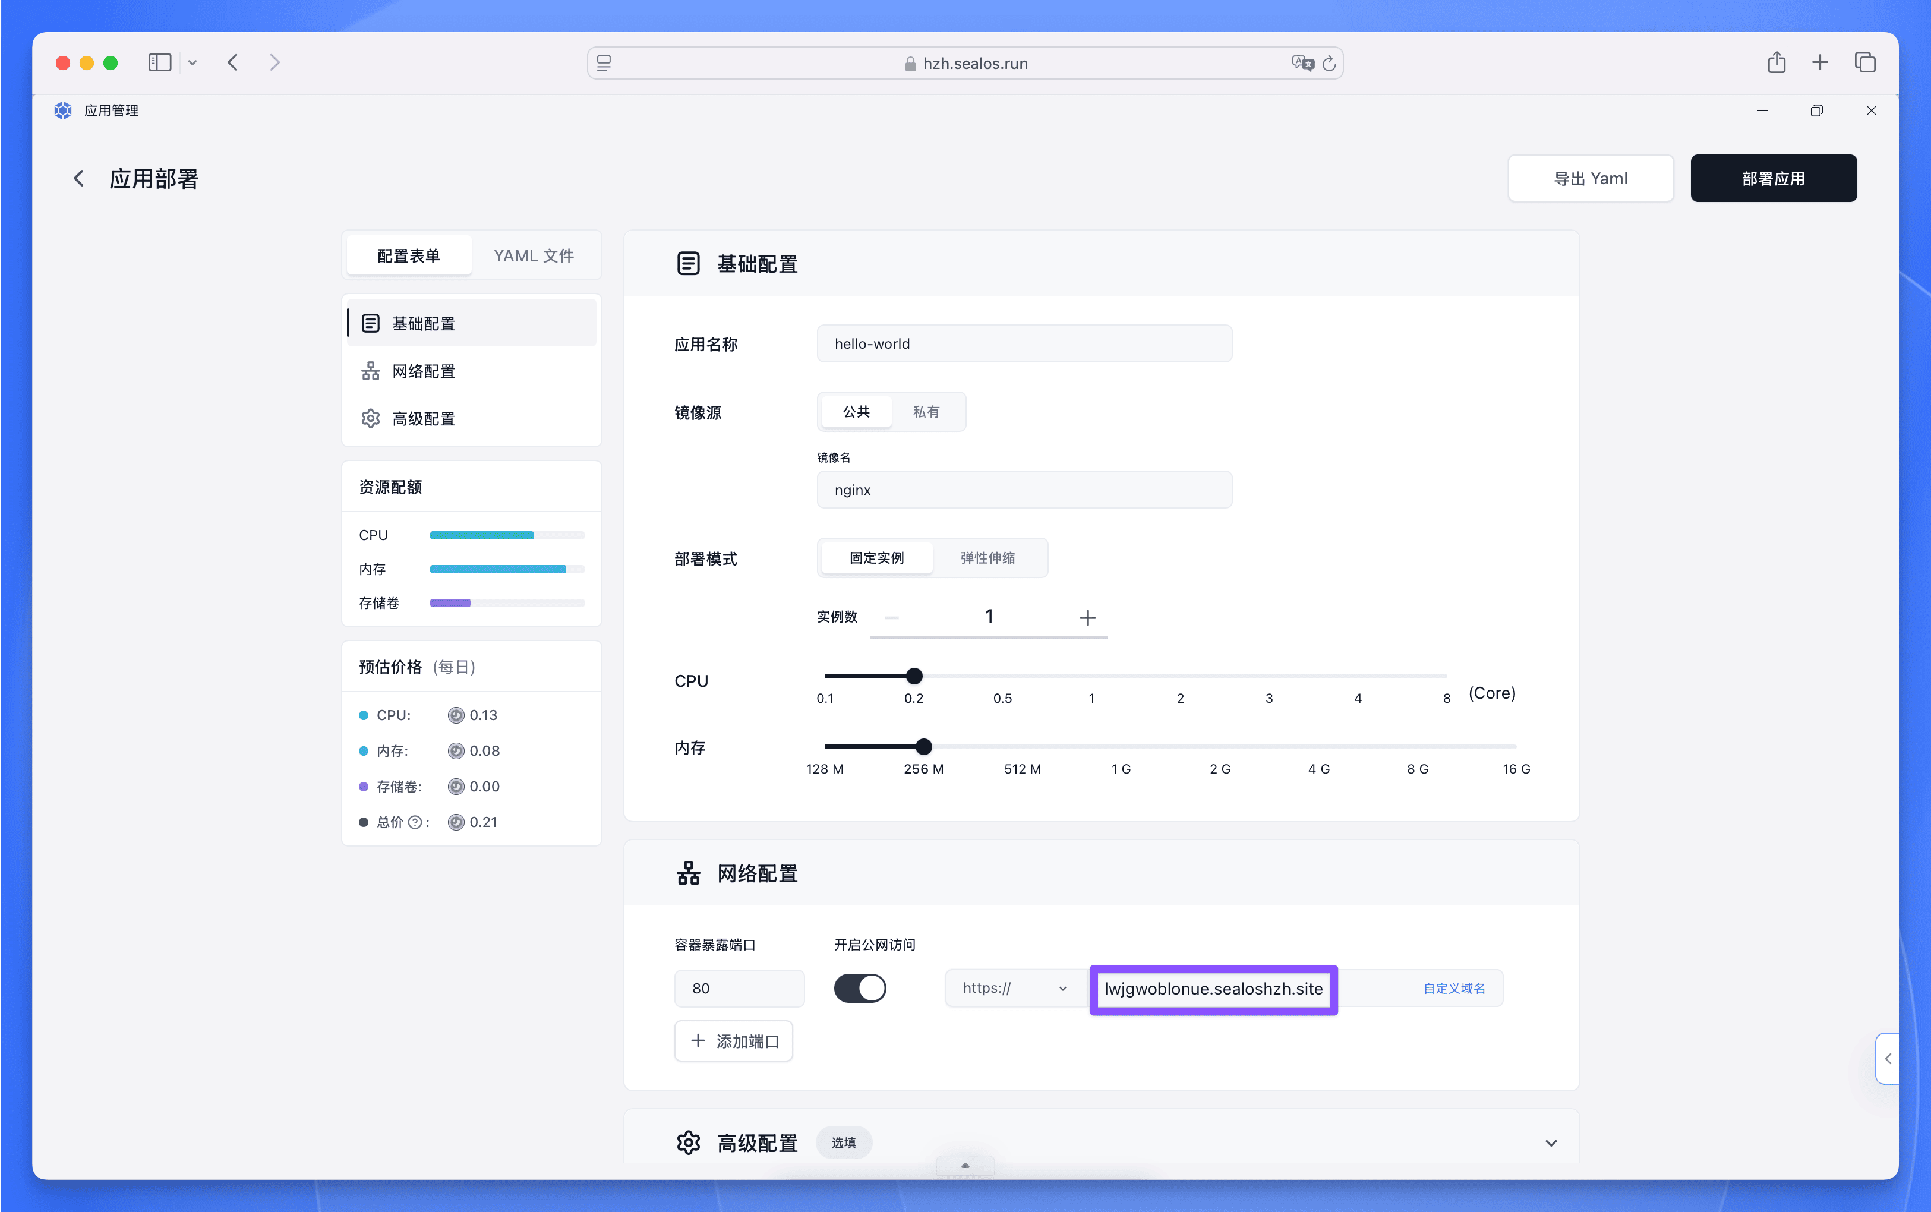The image size is (1931, 1212).
Task: Expand the right-edge side panel arrow
Action: 1888,1059
